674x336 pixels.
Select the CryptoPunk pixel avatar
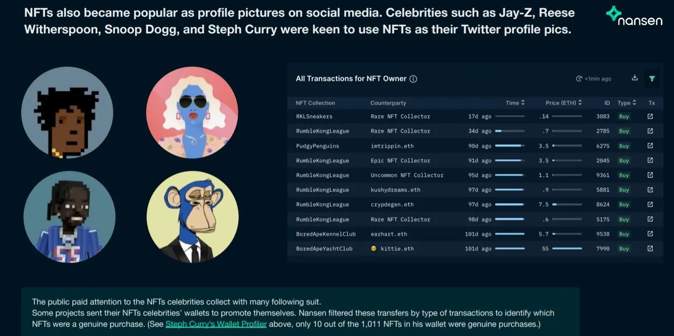[67, 113]
